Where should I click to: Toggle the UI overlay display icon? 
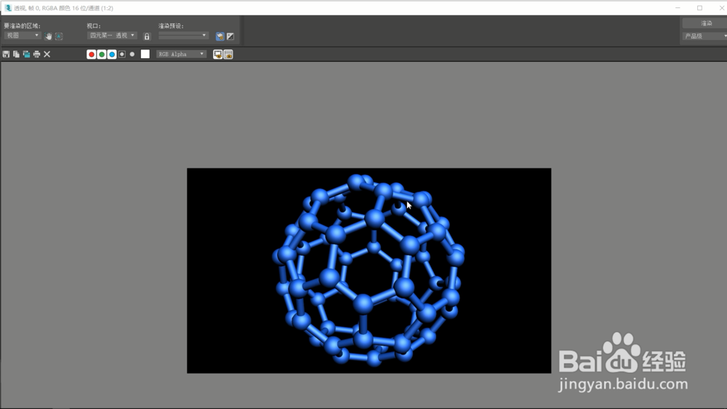(217, 54)
